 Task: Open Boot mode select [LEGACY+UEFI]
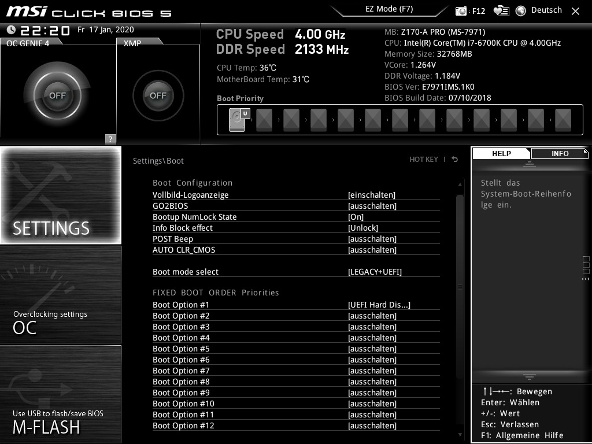click(375, 272)
